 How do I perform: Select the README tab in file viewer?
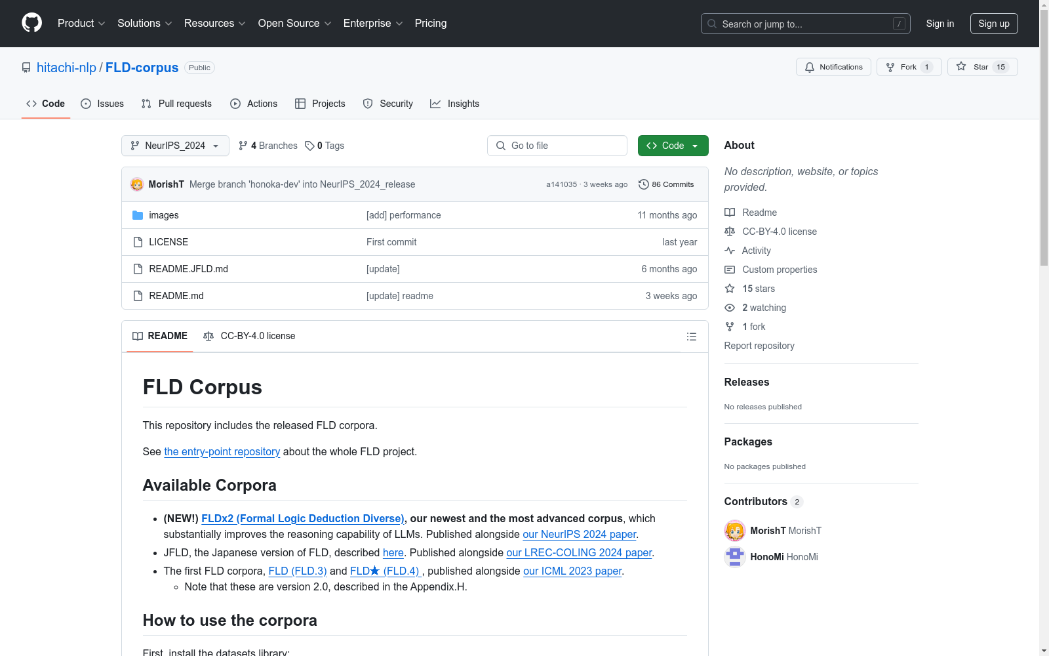click(160, 336)
